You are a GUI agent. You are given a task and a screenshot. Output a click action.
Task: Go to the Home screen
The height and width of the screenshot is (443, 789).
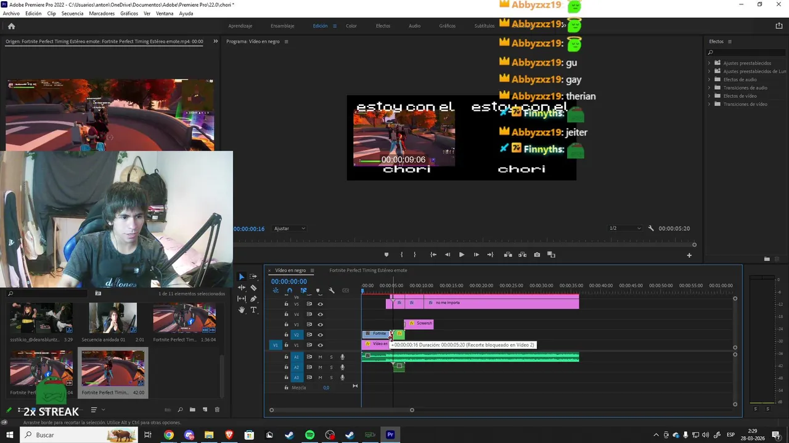(11, 26)
